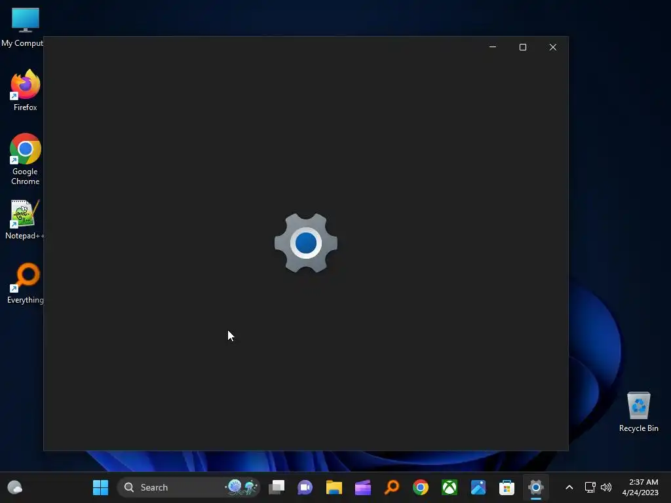Open the network status tray icon
This screenshot has width=671, height=503.
pyautogui.click(x=590, y=487)
